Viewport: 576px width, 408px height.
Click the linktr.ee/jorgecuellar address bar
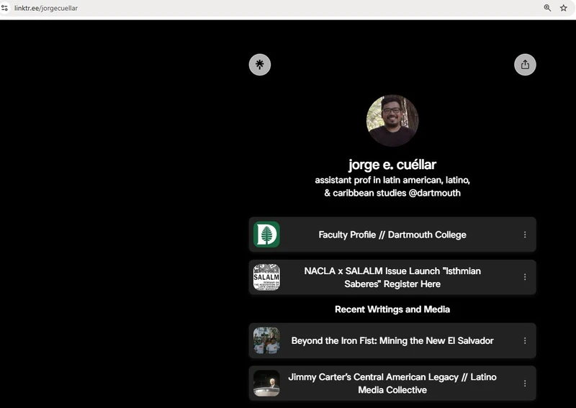46,8
